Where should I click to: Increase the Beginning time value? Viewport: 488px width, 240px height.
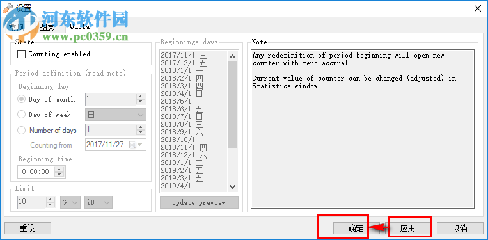(x=59, y=169)
